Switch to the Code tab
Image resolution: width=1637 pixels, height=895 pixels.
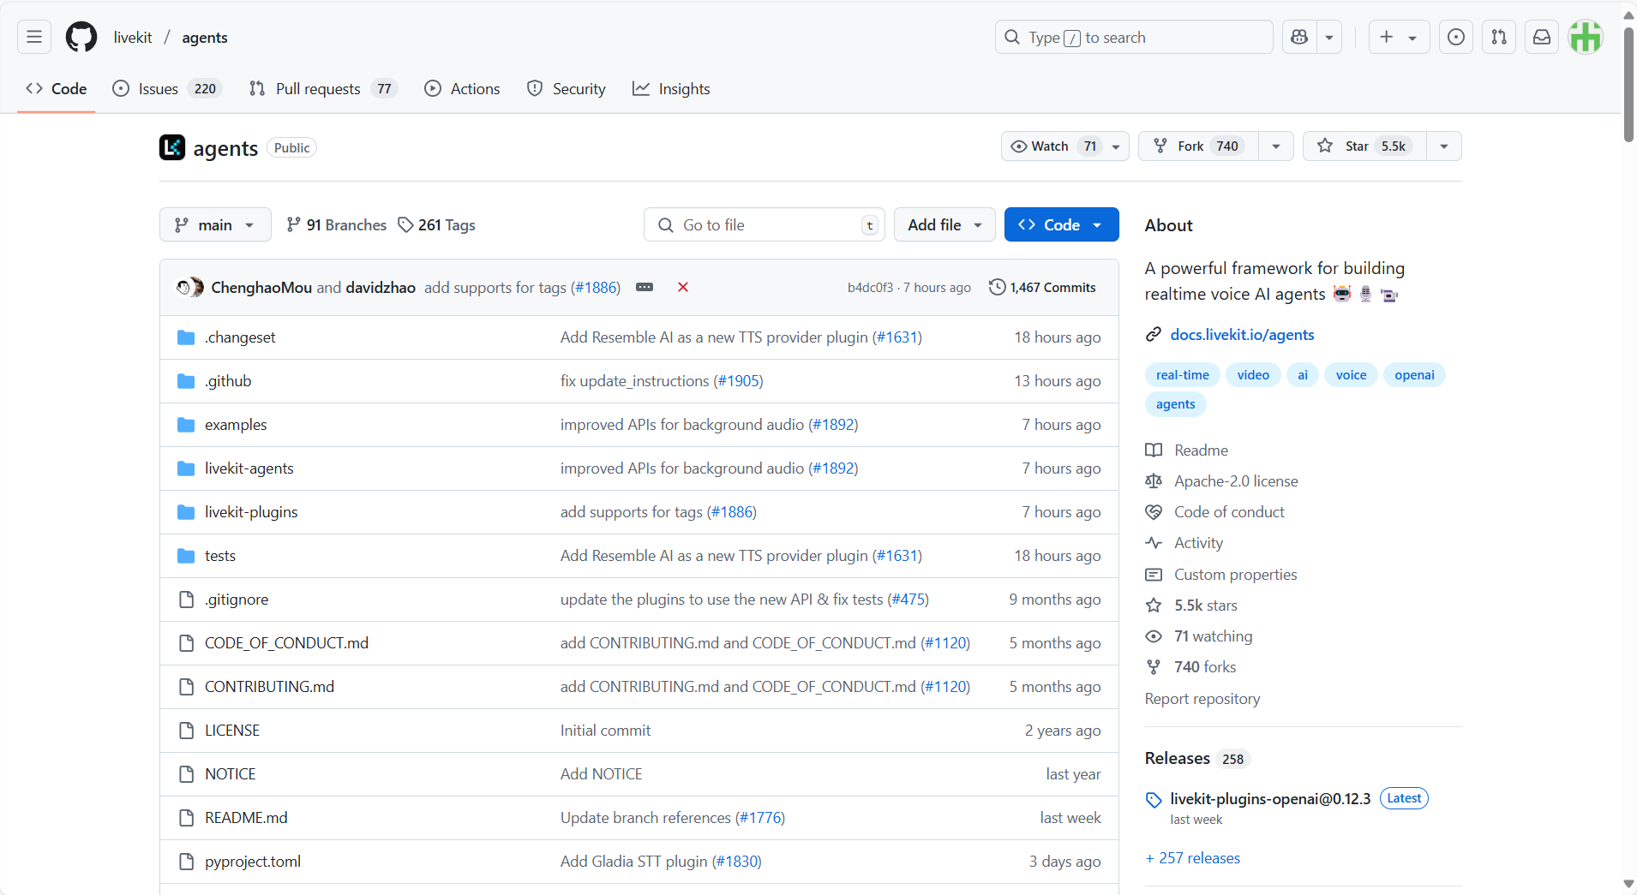[x=57, y=88]
